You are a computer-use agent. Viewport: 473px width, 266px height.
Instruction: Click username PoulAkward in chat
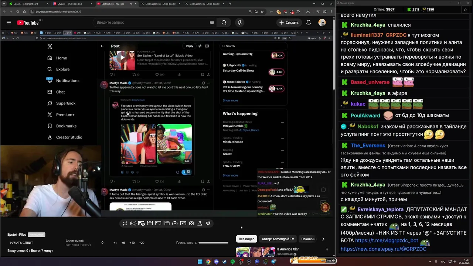365,115
